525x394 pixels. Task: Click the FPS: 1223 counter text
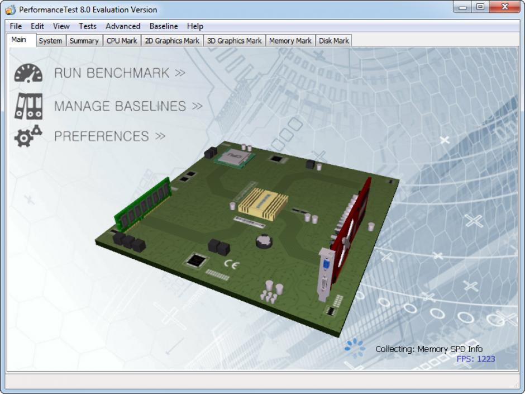[476, 359]
